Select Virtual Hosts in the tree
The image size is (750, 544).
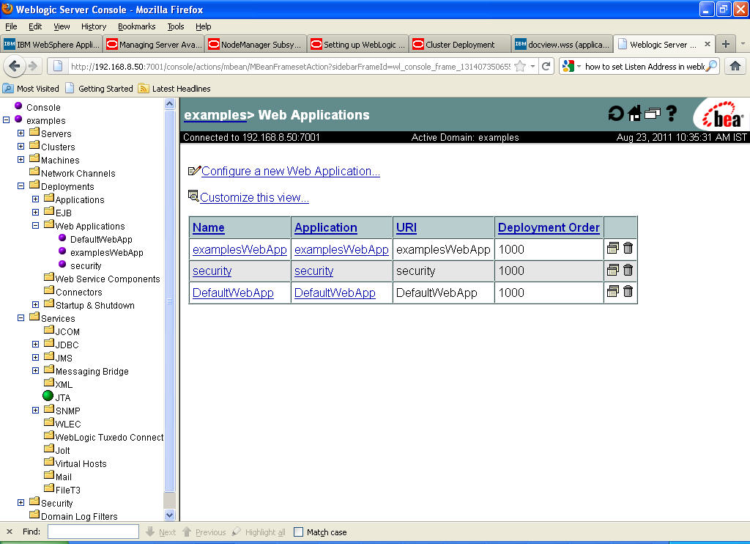[81, 463]
